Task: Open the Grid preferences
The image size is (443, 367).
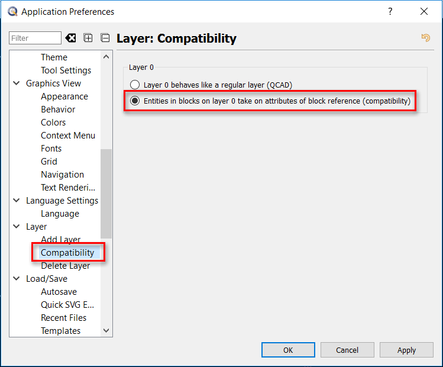Action: (49, 162)
